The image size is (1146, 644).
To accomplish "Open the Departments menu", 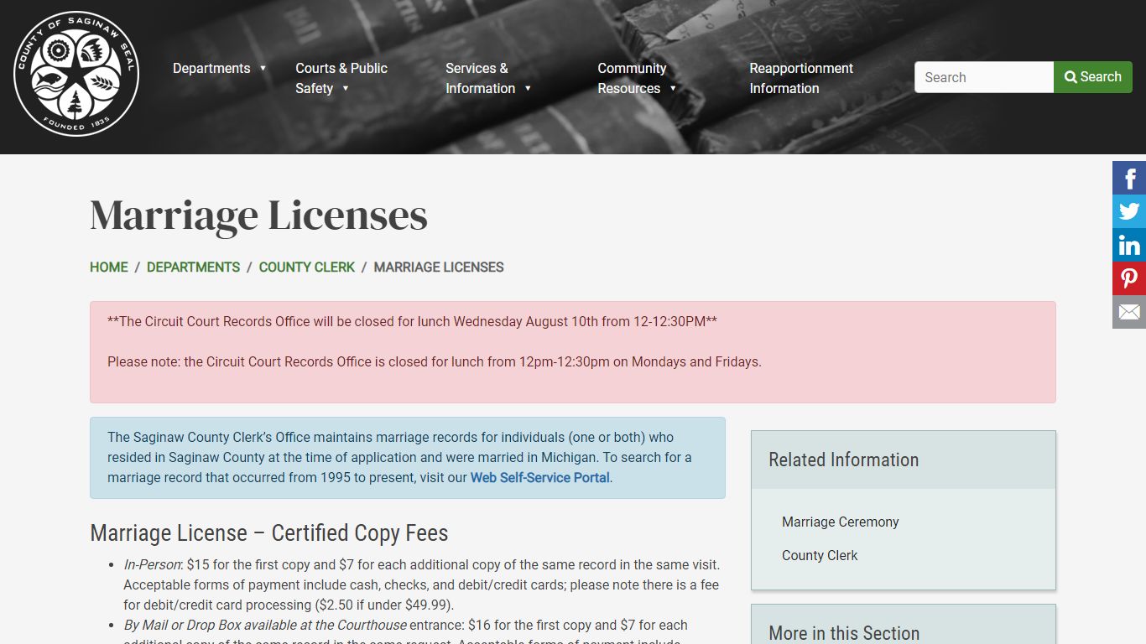I will pyautogui.click(x=211, y=68).
